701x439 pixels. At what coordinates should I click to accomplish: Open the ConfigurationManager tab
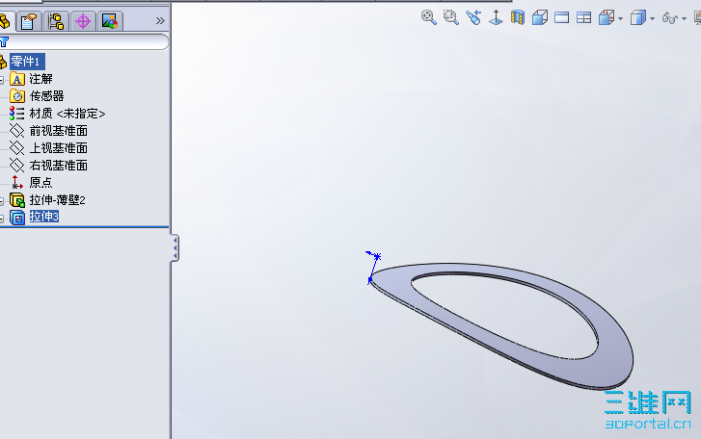[56, 21]
